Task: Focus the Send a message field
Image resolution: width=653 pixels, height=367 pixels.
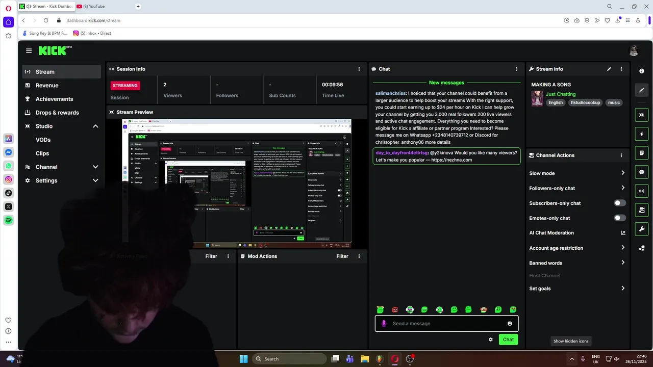Action: [446, 324]
